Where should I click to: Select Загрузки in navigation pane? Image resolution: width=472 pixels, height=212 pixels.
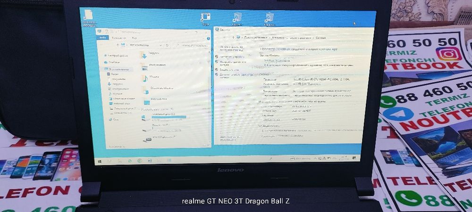(x=116, y=84)
